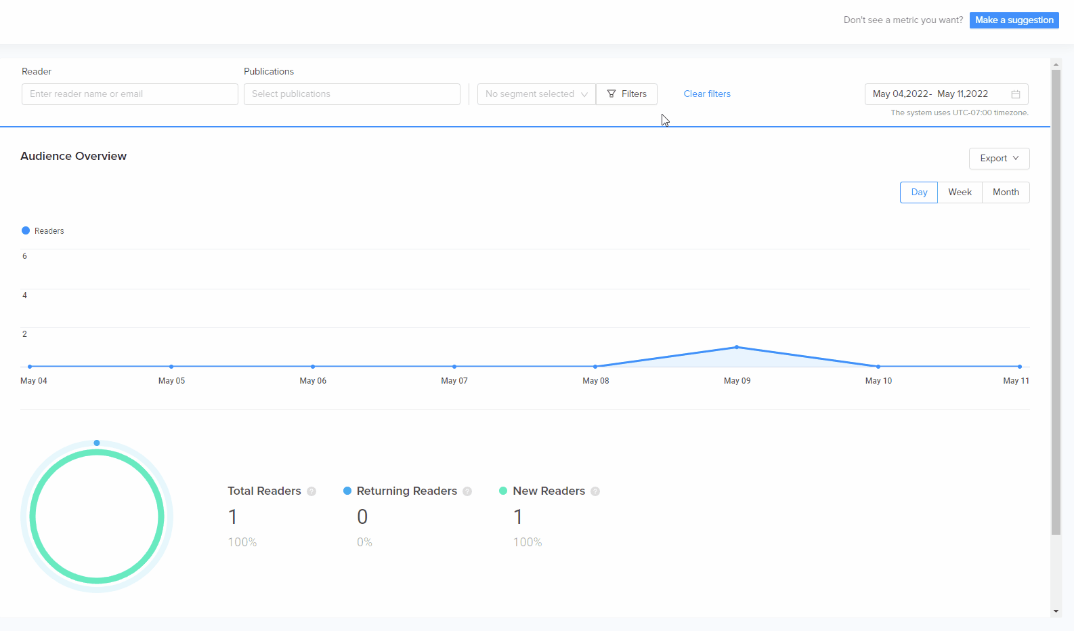
Task: Click the May 09 data point
Action: (x=737, y=347)
